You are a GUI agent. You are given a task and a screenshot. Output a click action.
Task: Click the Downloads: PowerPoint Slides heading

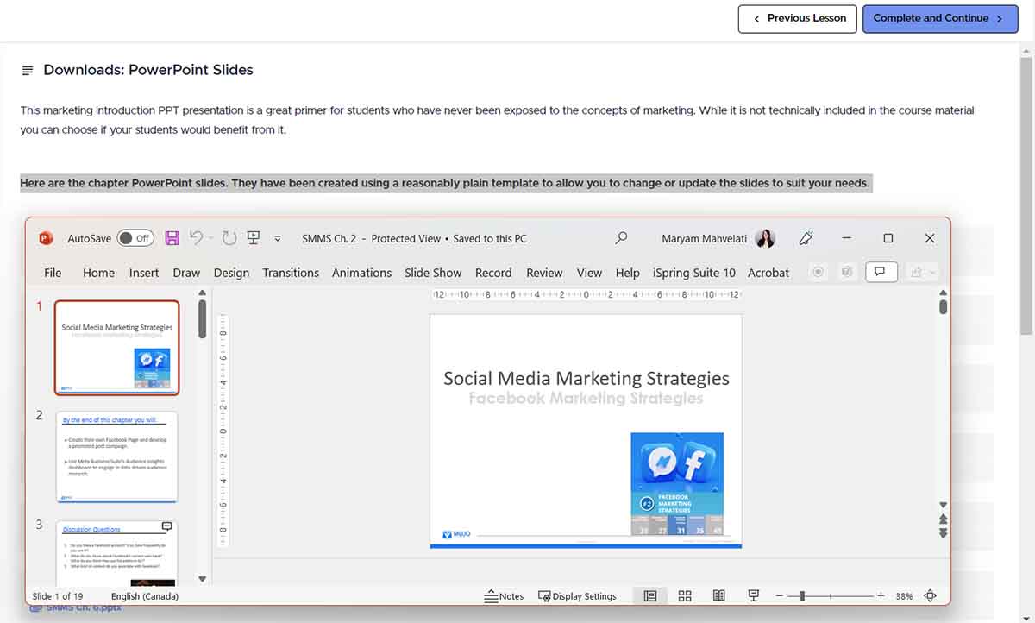point(148,70)
